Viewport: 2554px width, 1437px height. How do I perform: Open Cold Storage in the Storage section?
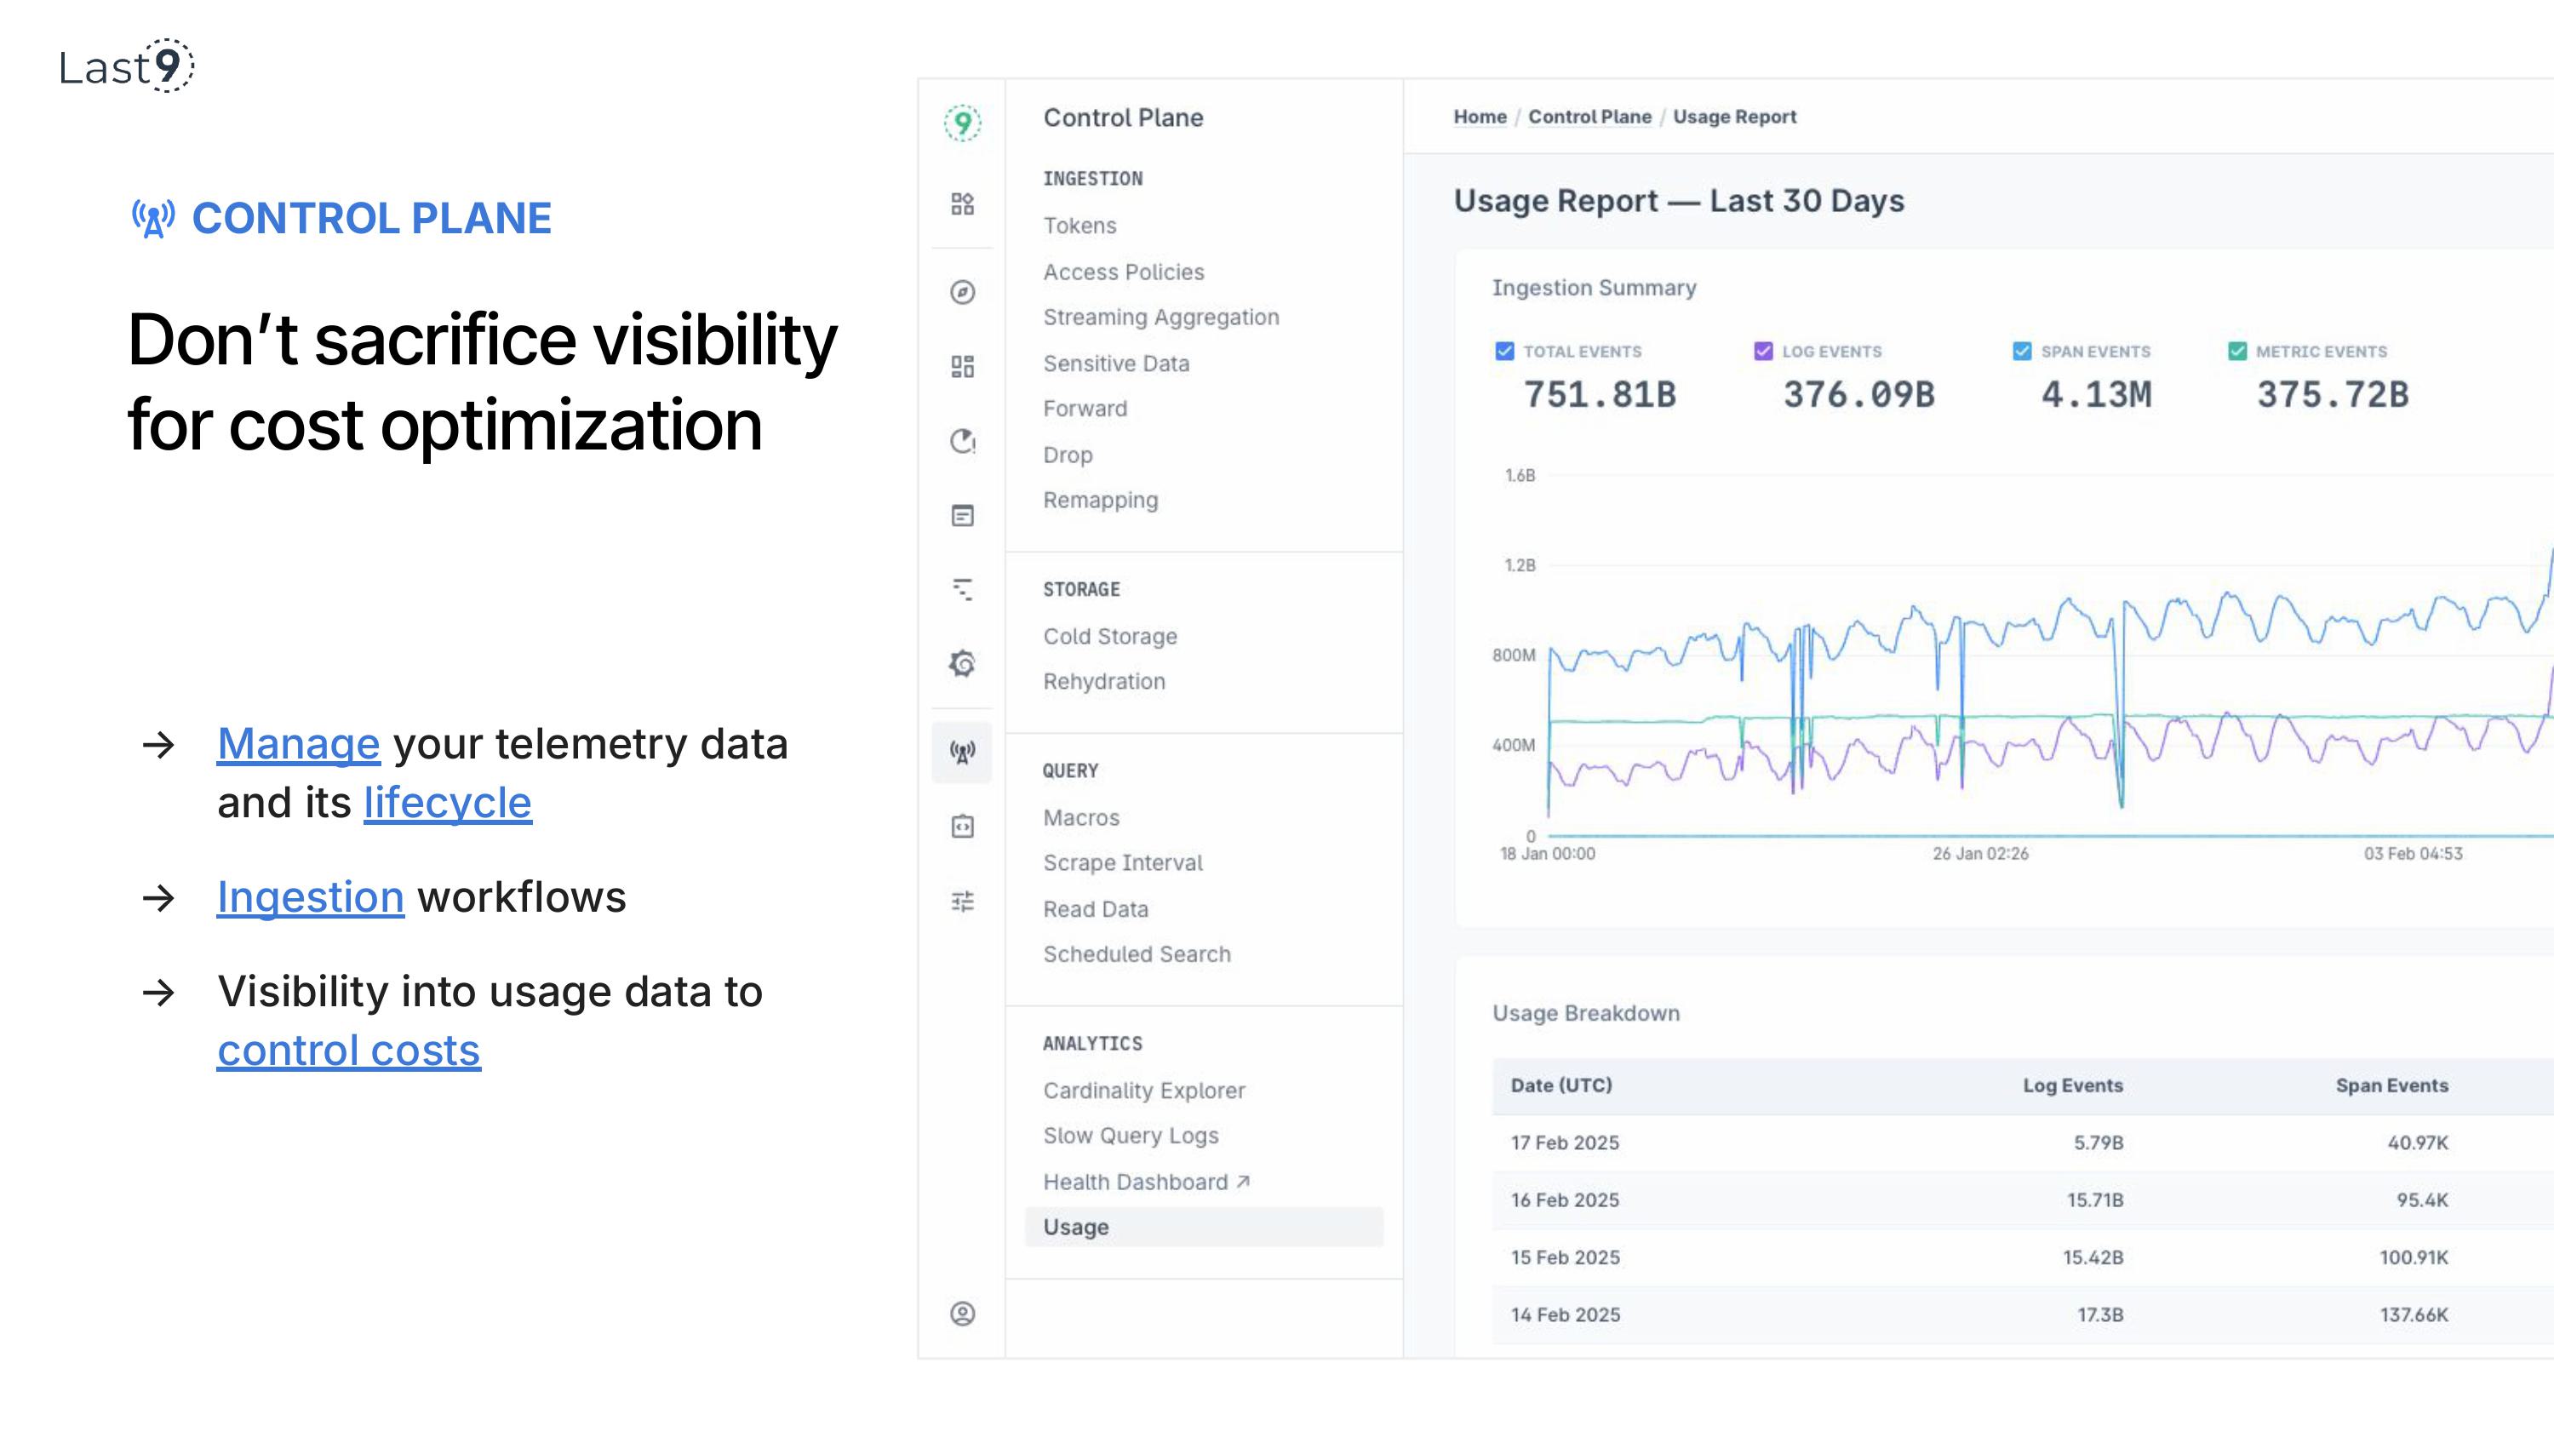pos(1109,637)
